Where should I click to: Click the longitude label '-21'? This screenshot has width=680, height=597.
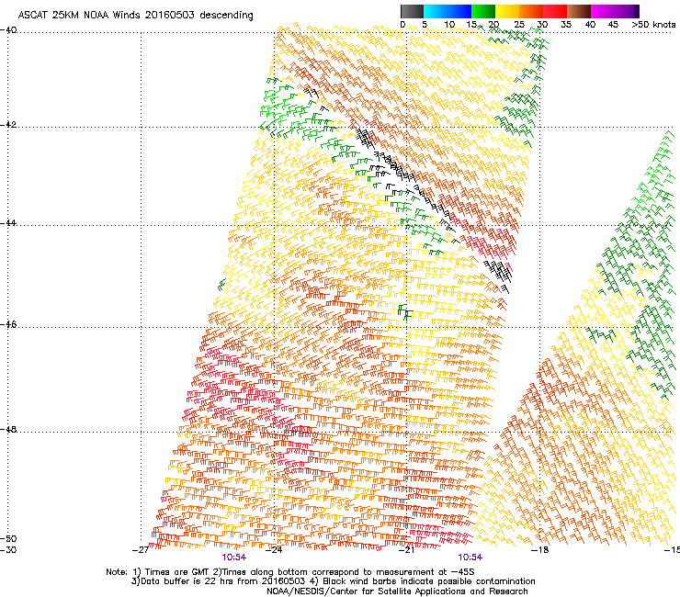click(x=407, y=550)
